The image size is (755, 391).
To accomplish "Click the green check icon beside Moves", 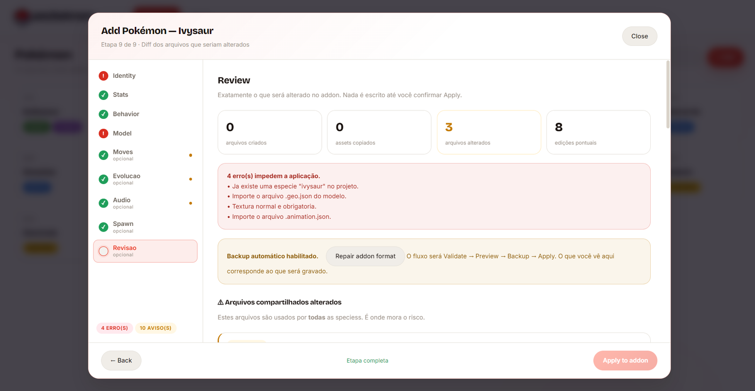I will [x=103, y=155].
